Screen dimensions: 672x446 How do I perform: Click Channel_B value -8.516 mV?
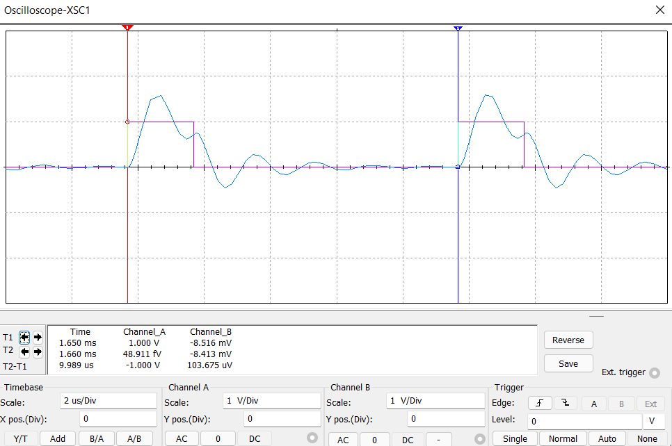[211, 343]
